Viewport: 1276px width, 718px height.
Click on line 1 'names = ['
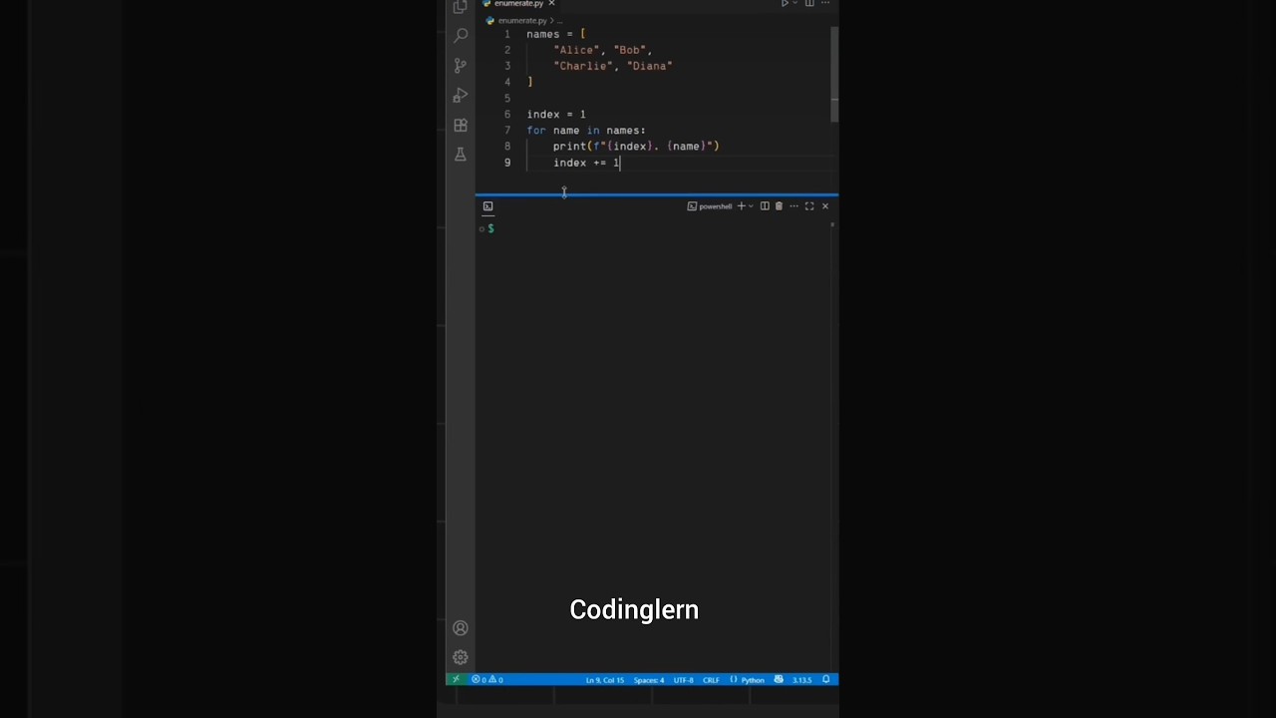(556, 34)
